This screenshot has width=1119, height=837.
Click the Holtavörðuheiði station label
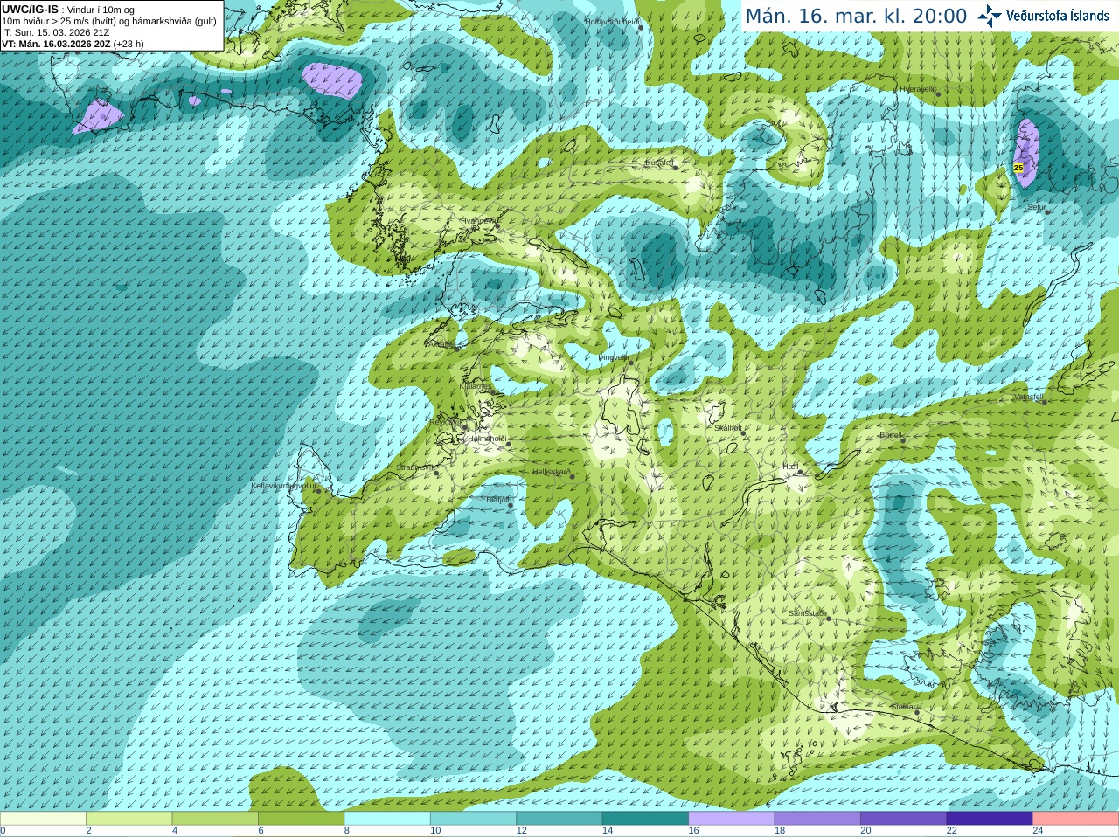(x=612, y=22)
